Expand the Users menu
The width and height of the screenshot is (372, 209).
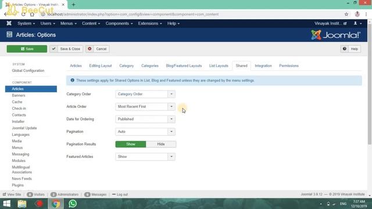(48, 23)
